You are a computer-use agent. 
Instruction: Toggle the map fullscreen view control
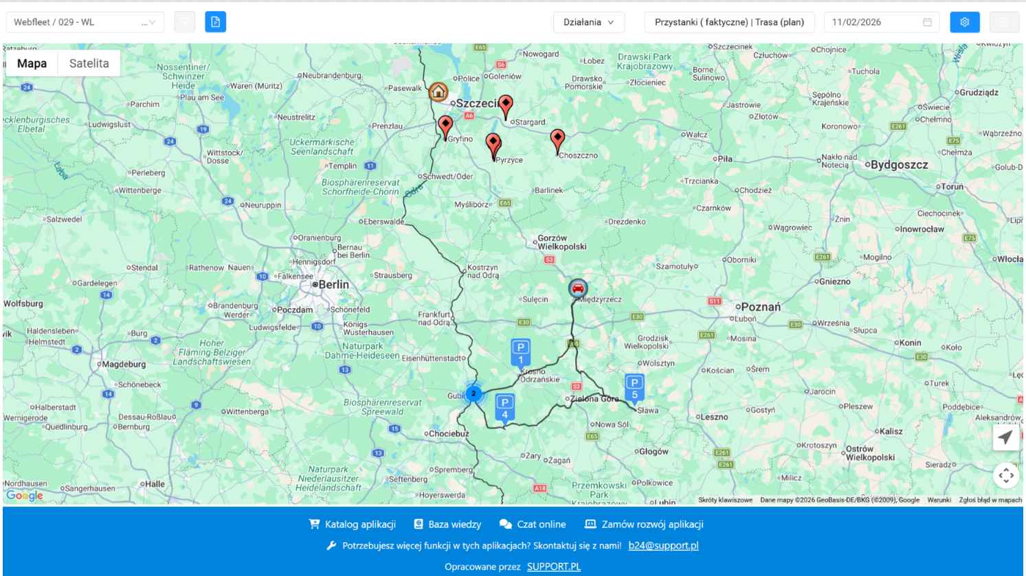coord(1005,475)
